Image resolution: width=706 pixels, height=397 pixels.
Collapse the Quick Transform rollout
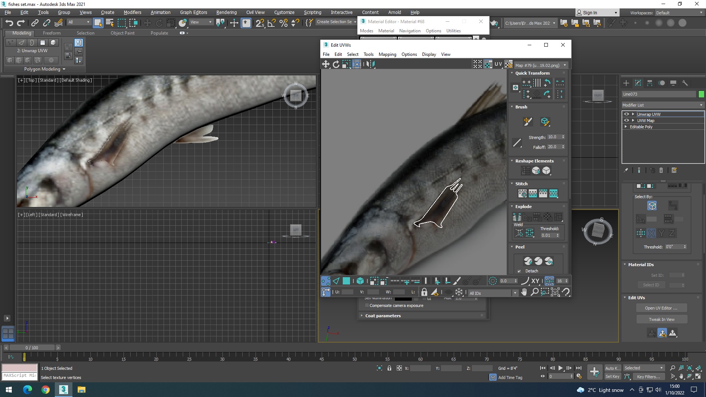[512, 73]
